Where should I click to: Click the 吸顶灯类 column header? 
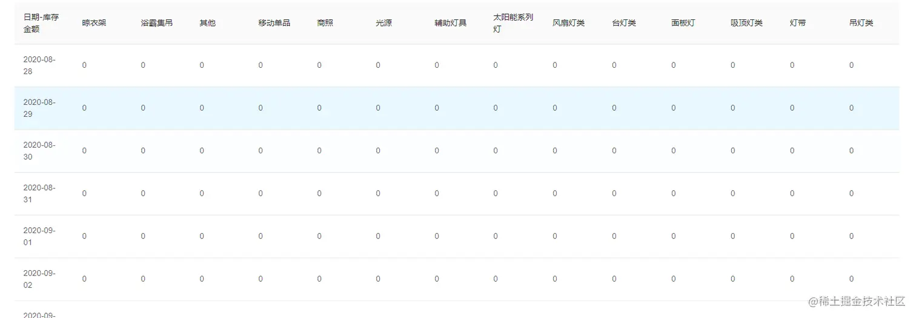(746, 23)
